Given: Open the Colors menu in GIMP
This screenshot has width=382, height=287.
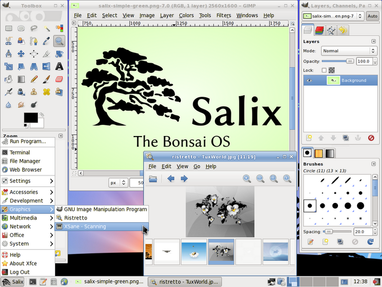Looking at the screenshot, I should click(x=186, y=15).
